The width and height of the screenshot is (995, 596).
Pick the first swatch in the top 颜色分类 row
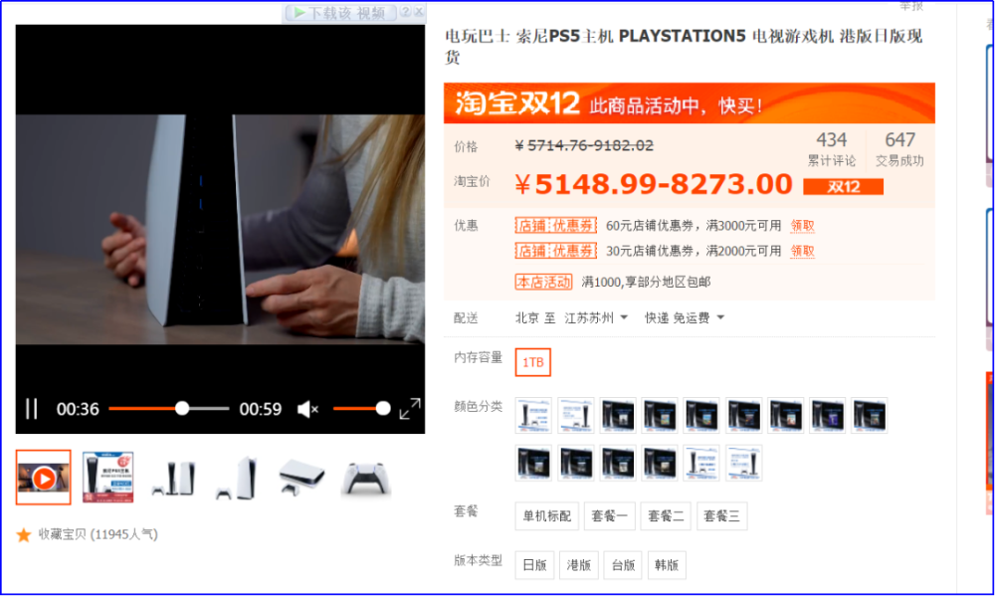pos(533,415)
